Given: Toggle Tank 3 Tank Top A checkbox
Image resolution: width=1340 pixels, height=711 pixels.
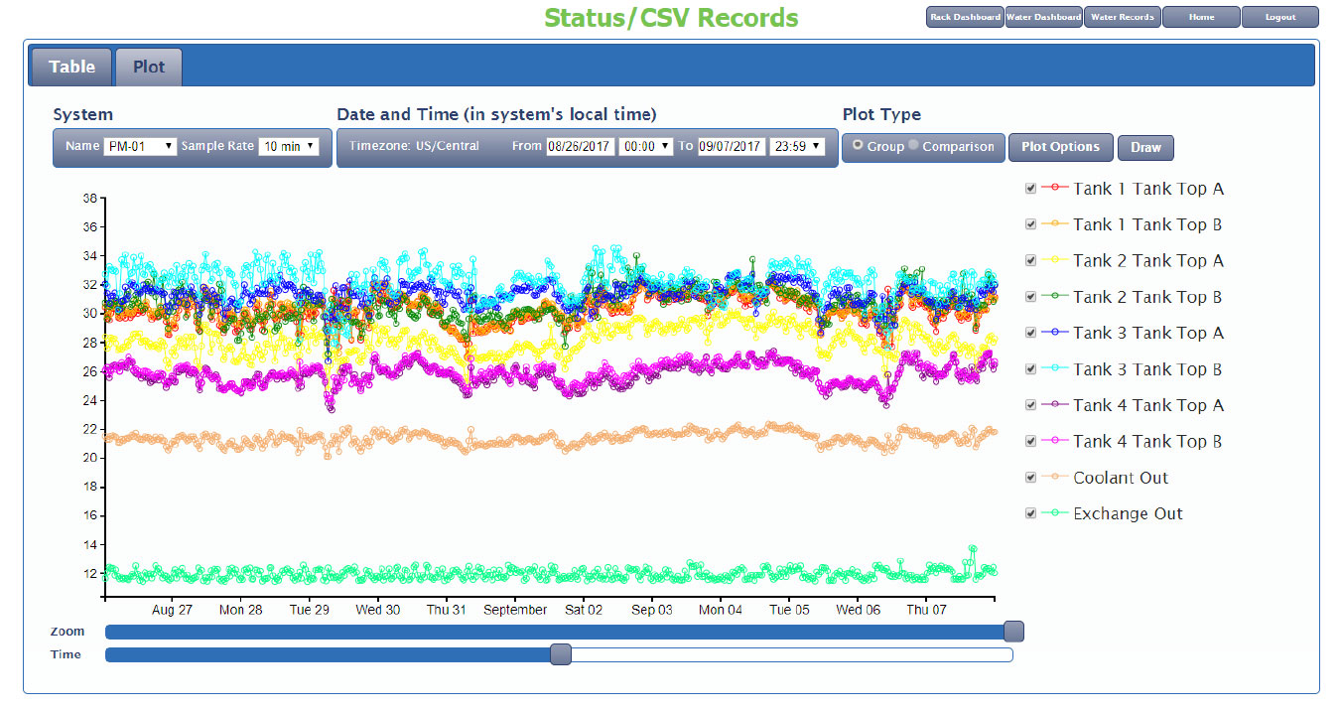Looking at the screenshot, I should (1030, 333).
